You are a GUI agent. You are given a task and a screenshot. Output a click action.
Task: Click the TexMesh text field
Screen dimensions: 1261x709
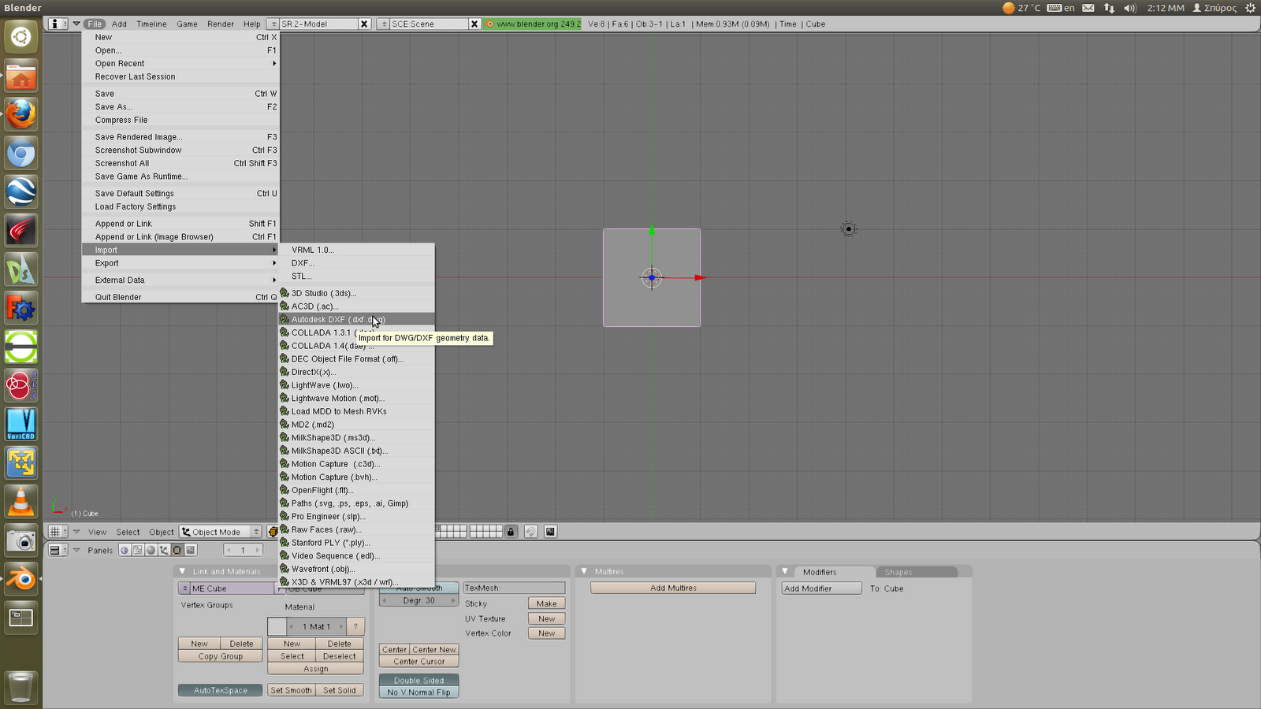tap(514, 587)
